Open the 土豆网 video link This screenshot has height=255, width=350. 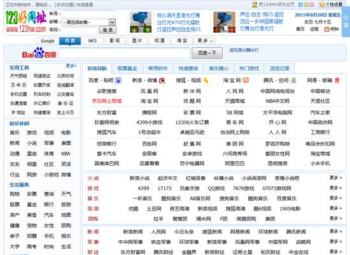click(154, 208)
